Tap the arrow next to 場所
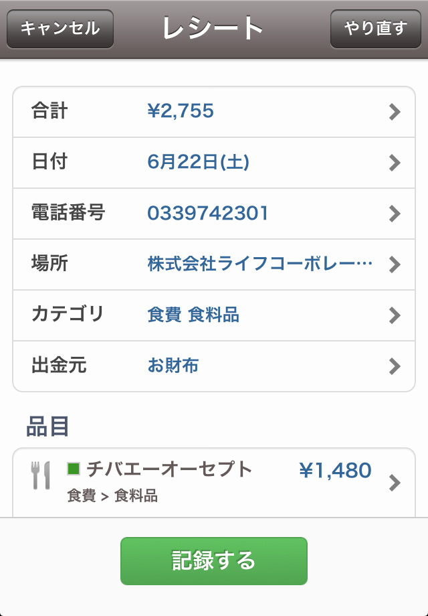Viewport: 428px width, 616px height. (395, 264)
